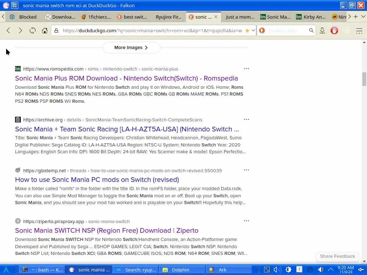367x275 pixels.
Task: Open the clock showing 9:20 AM
Action: tap(345, 270)
